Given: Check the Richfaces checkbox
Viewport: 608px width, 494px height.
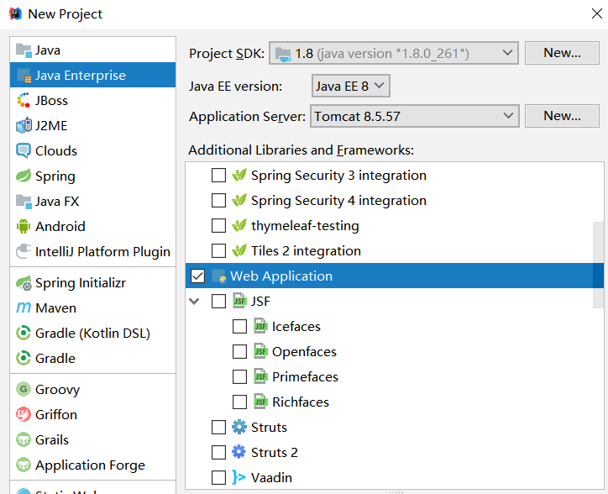Looking at the screenshot, I should [239, 402].
